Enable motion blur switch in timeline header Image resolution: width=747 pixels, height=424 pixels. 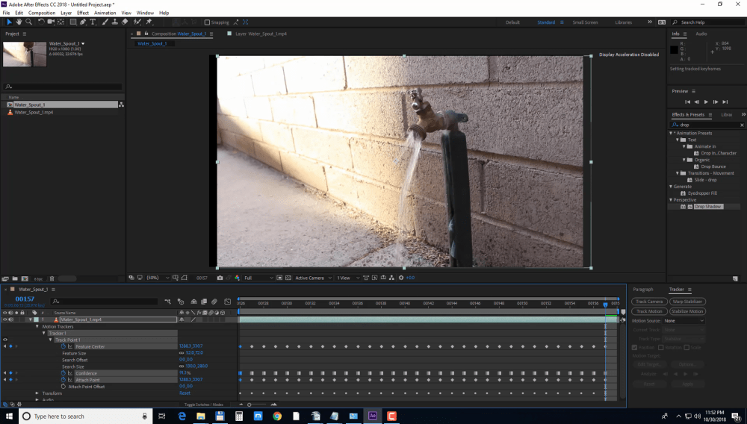pyautogui.click(x=214, y=302)
